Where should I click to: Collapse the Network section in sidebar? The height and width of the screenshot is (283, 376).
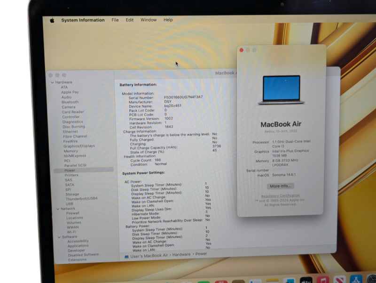pos(58,209)
